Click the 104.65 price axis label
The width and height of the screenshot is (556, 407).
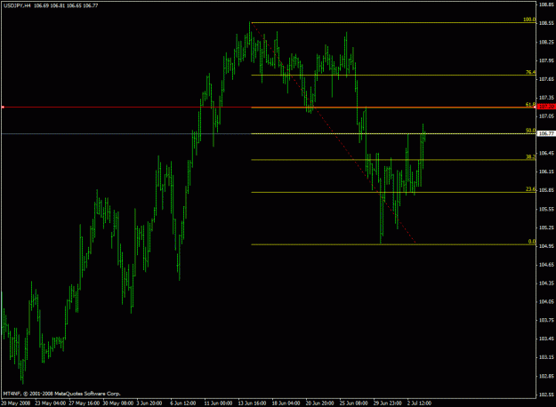tap(546, 265)
